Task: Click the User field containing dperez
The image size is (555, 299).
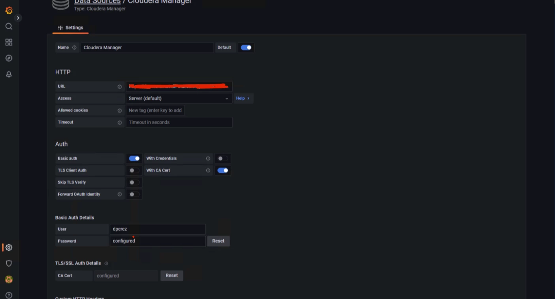Action: 158,229
